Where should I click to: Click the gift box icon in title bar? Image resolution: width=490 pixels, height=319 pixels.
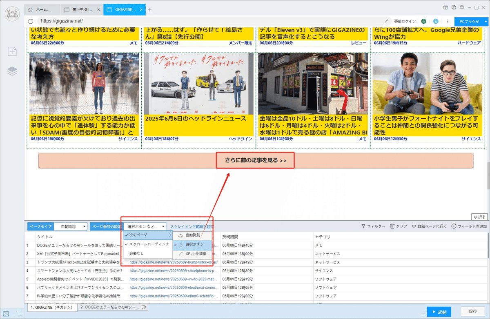click(445, 7)
